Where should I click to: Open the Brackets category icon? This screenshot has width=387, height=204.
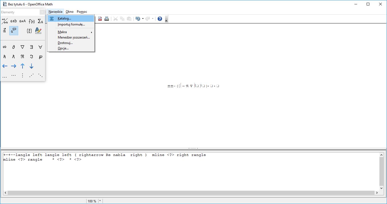click(29, 31)
